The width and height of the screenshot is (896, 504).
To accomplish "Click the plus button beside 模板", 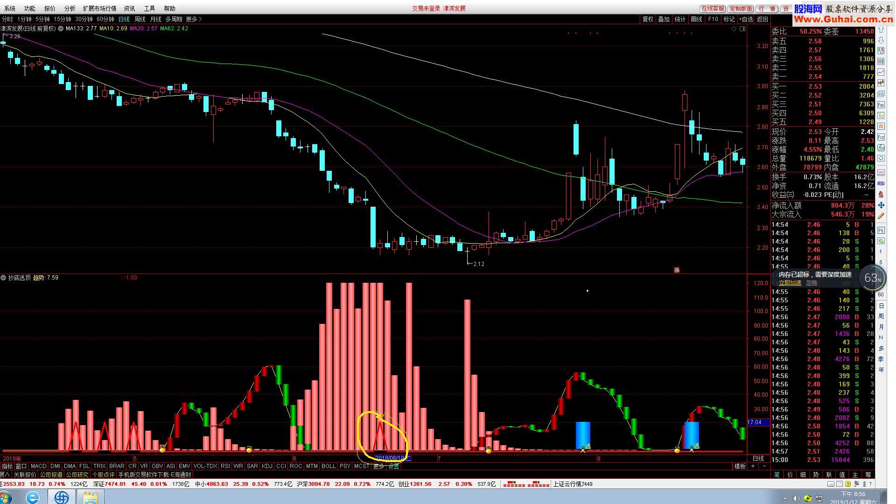I will click(753, 466).
